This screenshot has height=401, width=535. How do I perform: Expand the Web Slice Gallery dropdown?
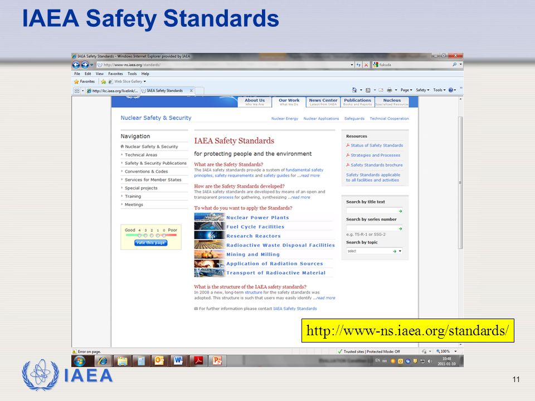(145, 81)
